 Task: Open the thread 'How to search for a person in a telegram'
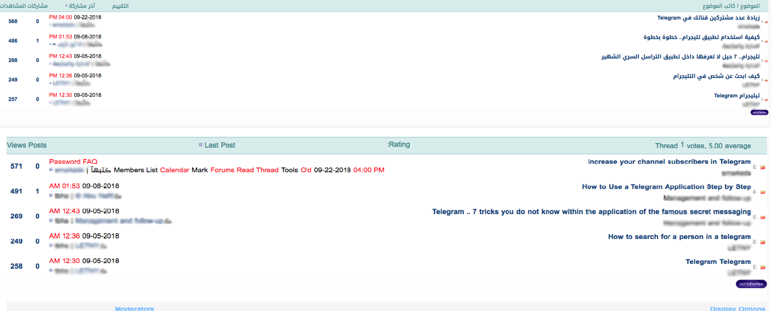pyautogui.click(x=679, y=236)
